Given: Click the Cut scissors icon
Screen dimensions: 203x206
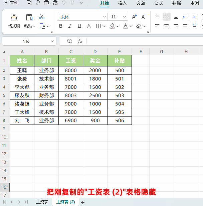Looking at the screenshot, I should click(42, 17).
